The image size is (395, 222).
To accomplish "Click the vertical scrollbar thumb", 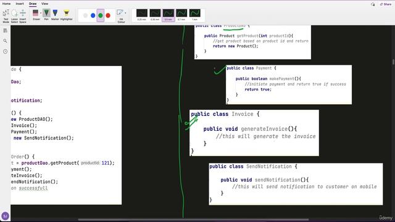I will [x=393, y=62].
